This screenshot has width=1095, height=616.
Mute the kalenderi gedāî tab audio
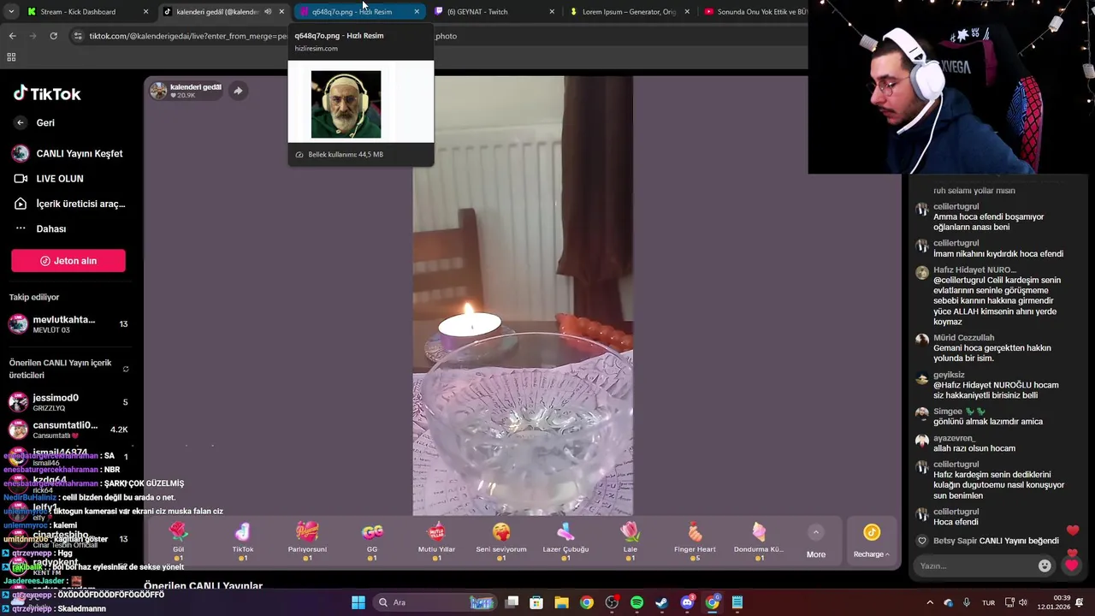point(268,12)
